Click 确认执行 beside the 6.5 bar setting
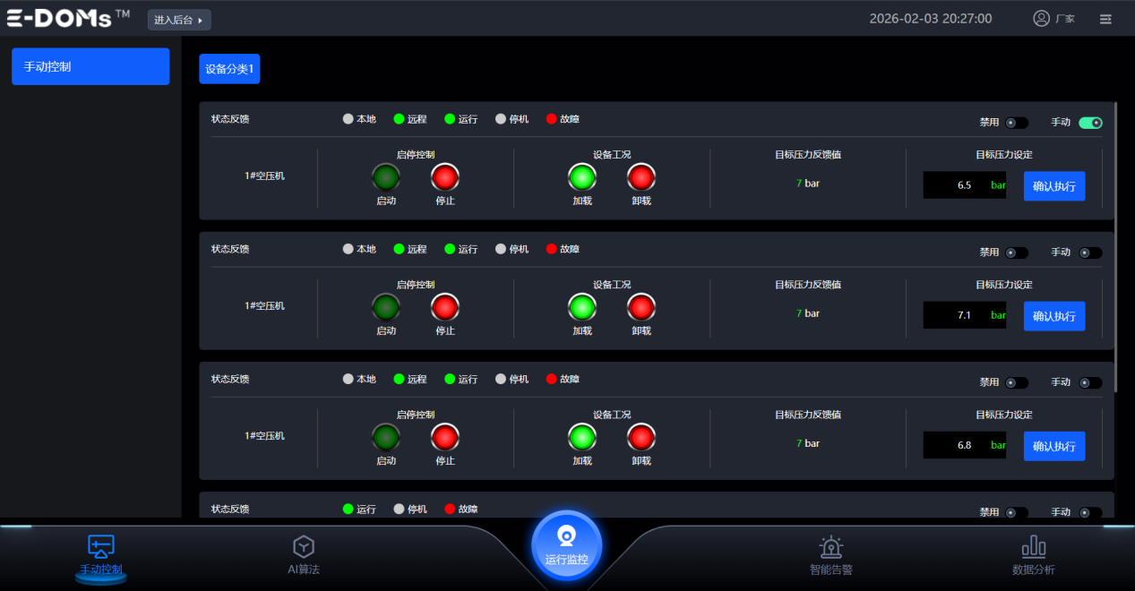Image resolution: width=1135 pixels, height=591 pixels. (1053, 186)
